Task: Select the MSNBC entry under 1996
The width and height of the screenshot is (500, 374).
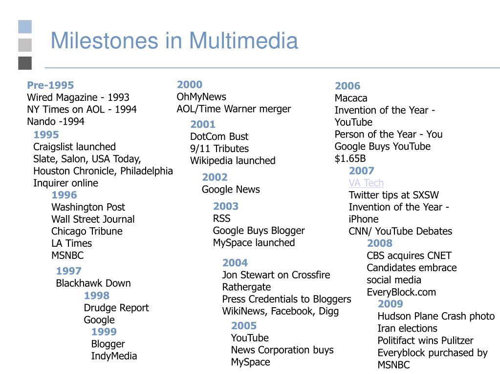Action: click(x=67, y=256)
